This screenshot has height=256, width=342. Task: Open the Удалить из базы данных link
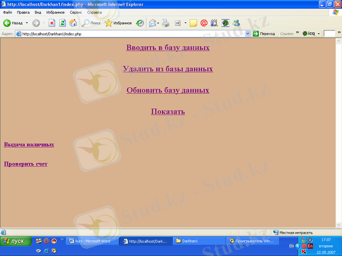click(168, 69)
